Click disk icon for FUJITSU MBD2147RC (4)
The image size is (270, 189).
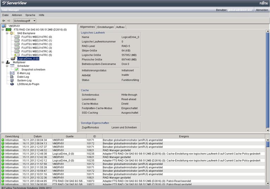pos(17,51)
